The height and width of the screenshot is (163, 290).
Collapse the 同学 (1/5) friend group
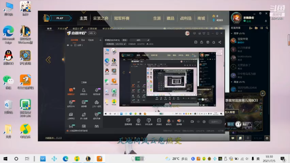(x=232, y=34)
